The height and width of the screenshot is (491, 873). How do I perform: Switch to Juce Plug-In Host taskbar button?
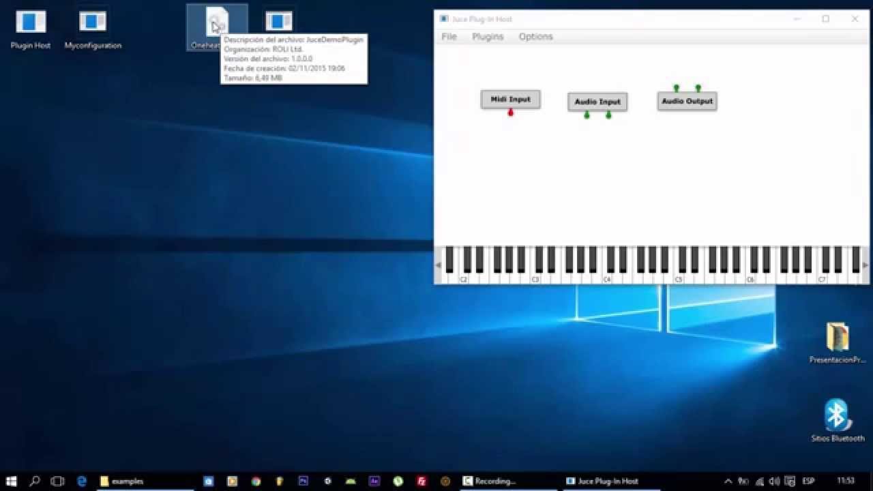tap(612, 481)
